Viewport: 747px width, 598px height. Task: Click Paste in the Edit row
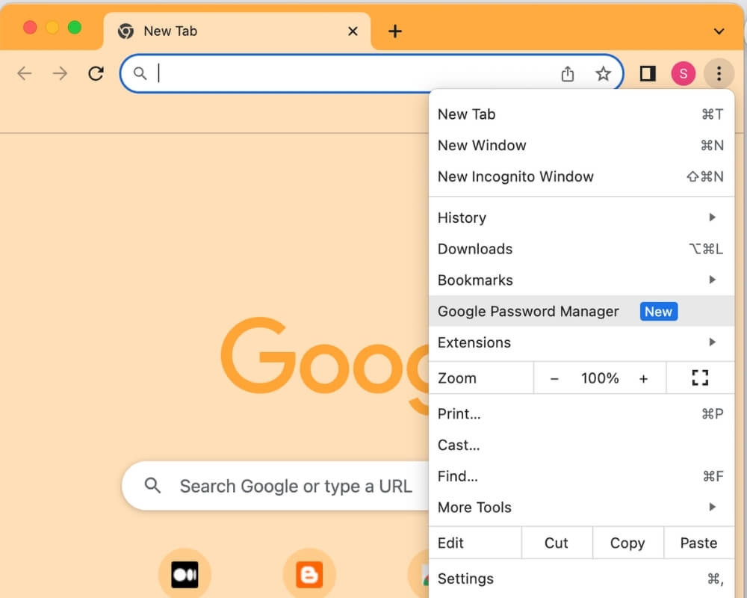click(698, 543)
